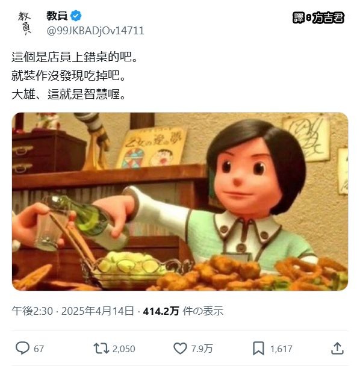
Task: Click the 7.9万 likes count
Action: 202,349
